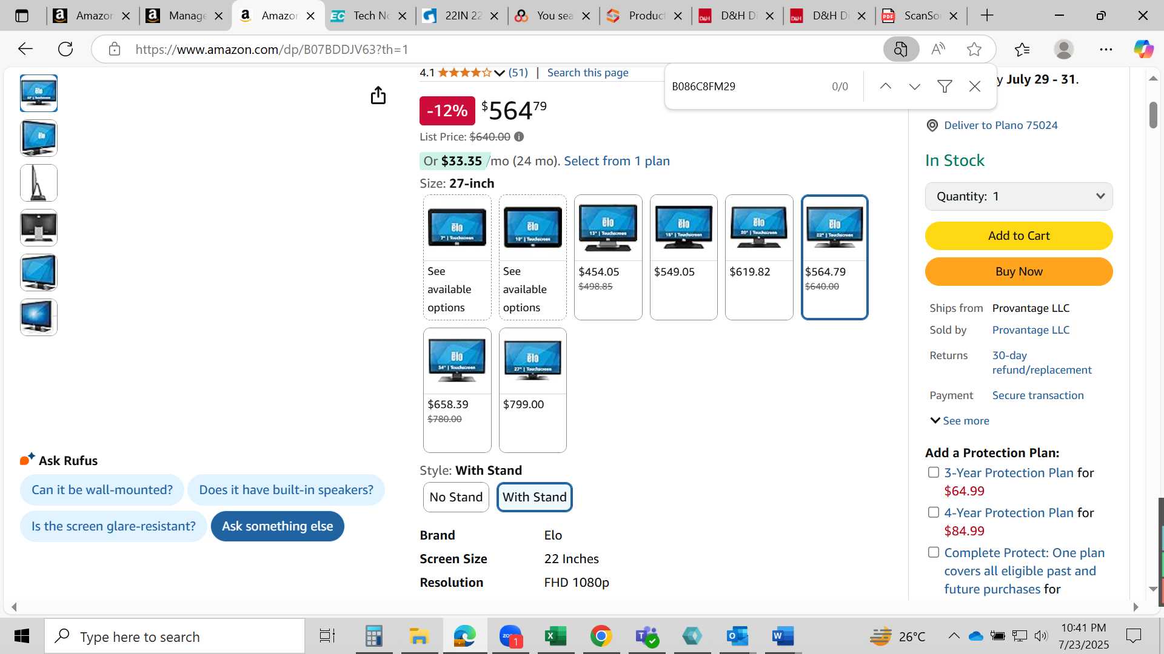1164x654 pixels.
Task: Open Zoom from the taskbar
Action: 510,636
